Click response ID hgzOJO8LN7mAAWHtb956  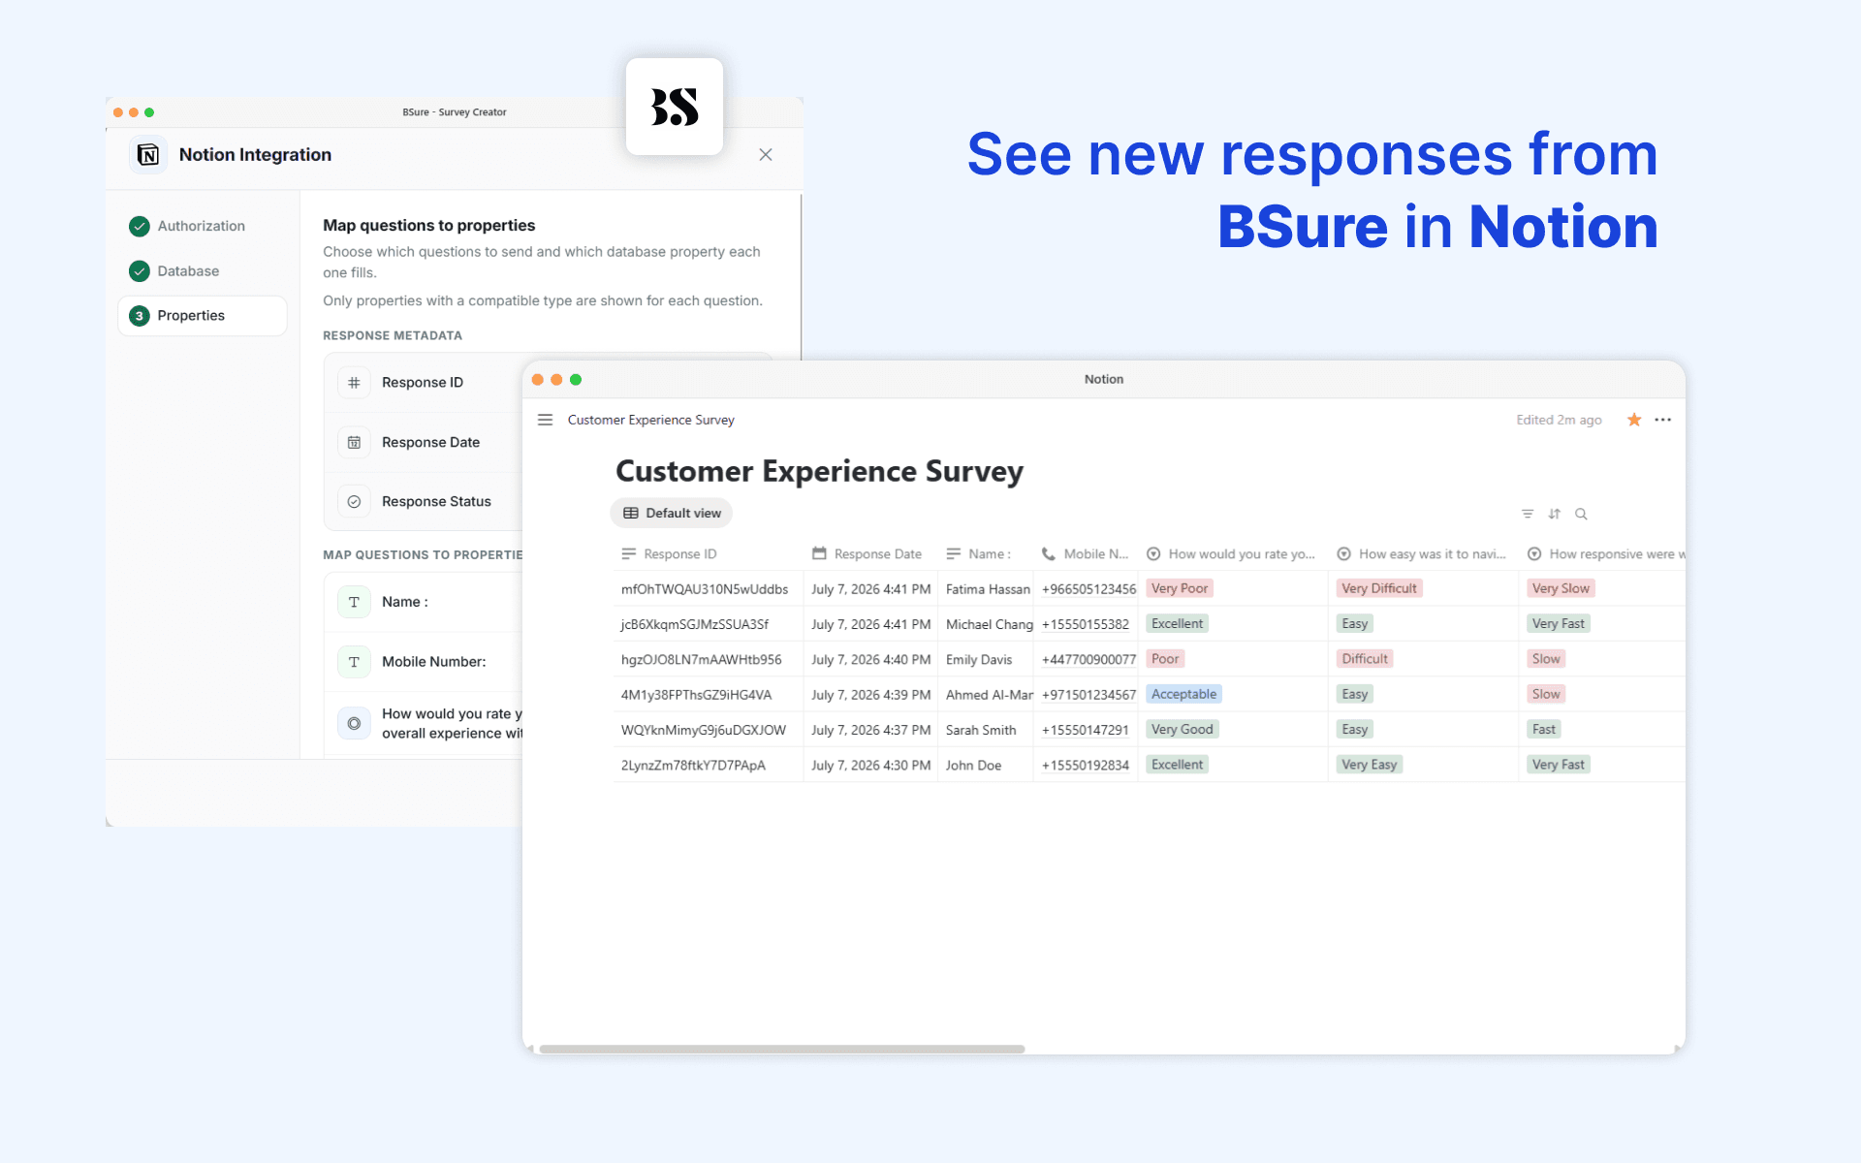coord(701,659)
